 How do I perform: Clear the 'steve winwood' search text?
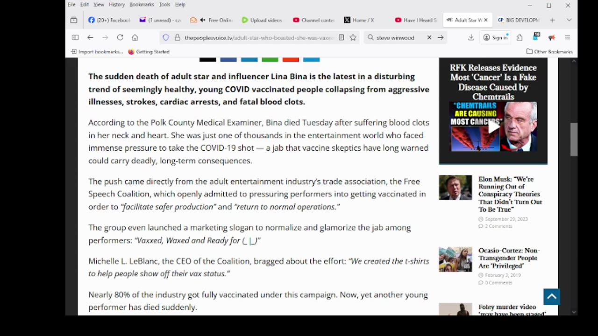(429, 37)
